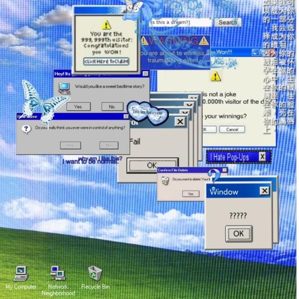This screenshot has height=299, width=299.
Task: Click the computer icon in bedtime story dialog
Action: tap(64, 88)
